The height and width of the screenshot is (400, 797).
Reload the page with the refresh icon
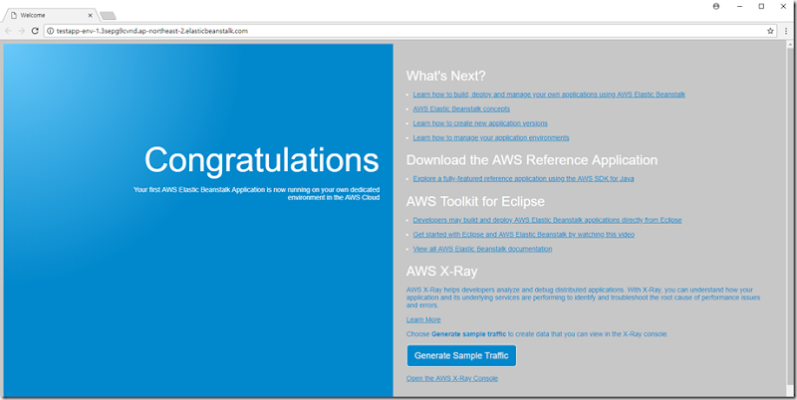coord(35,31)
